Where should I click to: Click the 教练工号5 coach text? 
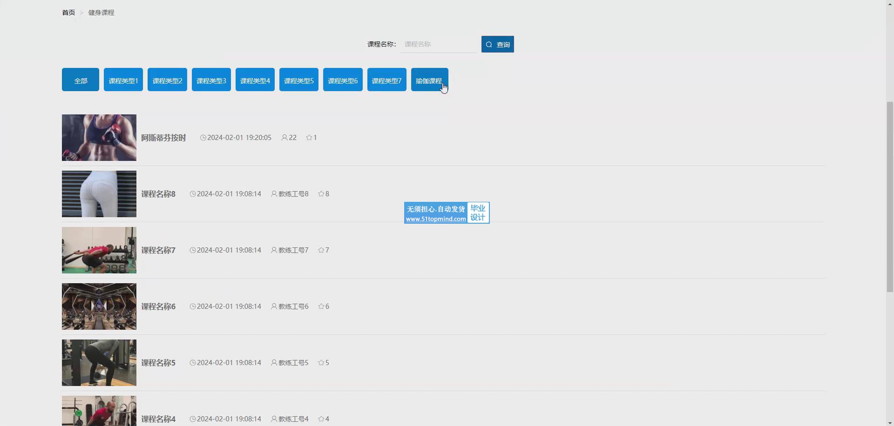(293, 363)
